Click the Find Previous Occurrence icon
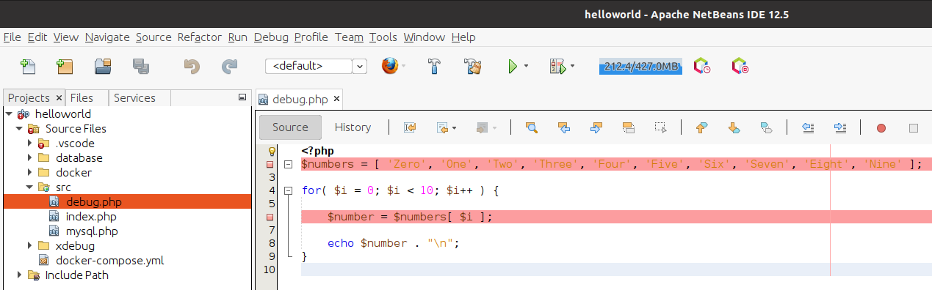Image resolution: width=932 pixels, height=290 pixels. tap(564, 127)
